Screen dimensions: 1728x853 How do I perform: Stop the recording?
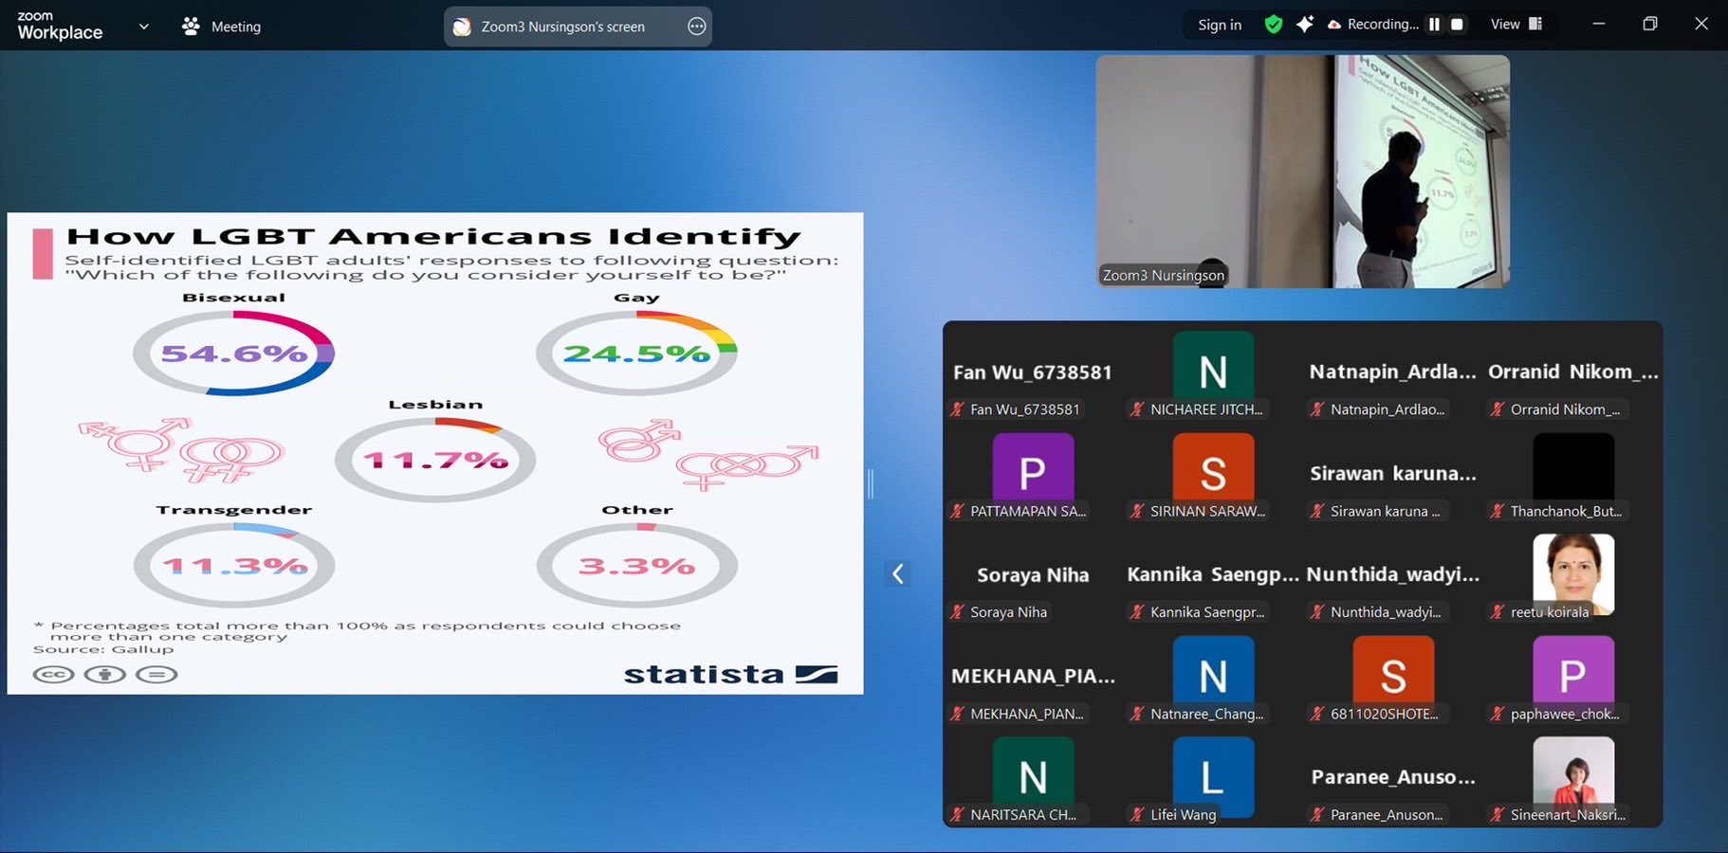[1458, 25]
